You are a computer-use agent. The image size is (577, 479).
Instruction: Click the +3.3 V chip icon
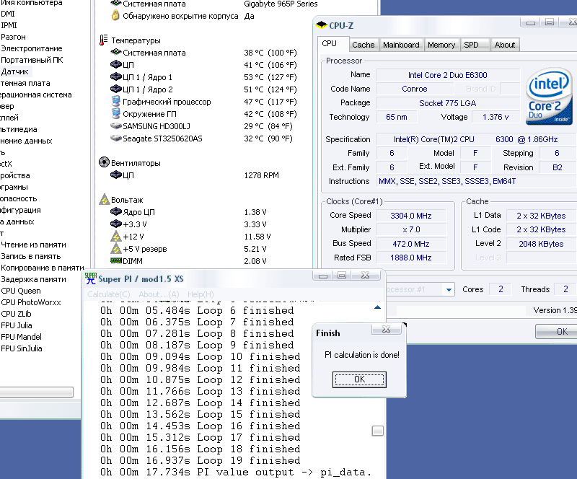tap(116, 224)
